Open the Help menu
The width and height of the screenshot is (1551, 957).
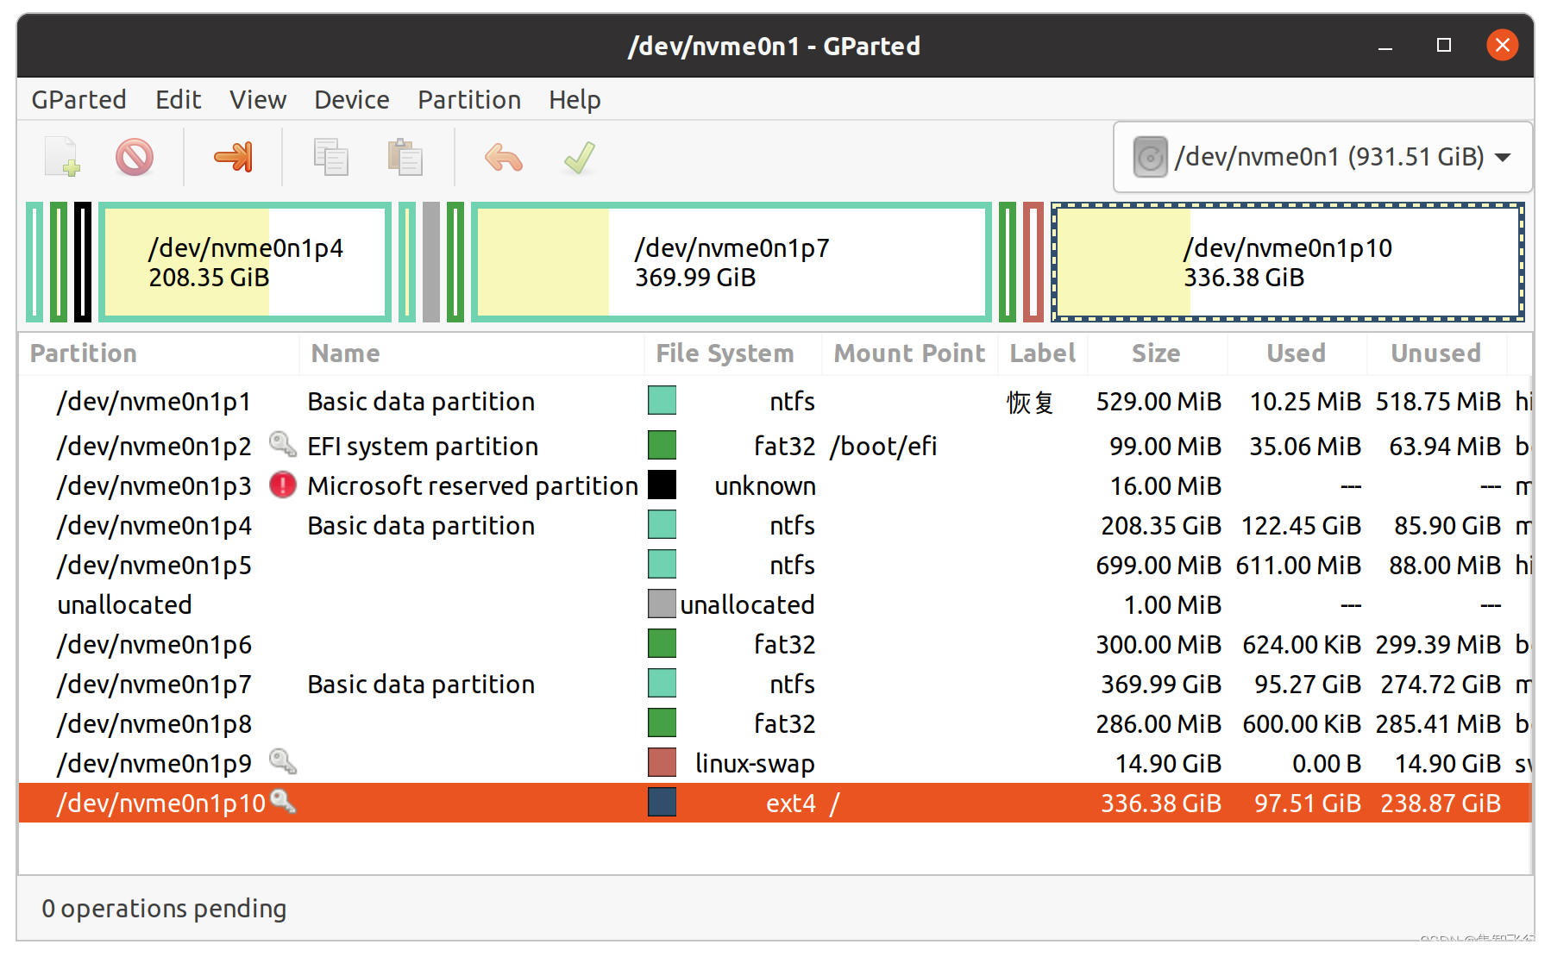pyautogui.click(x=575, y=99)
